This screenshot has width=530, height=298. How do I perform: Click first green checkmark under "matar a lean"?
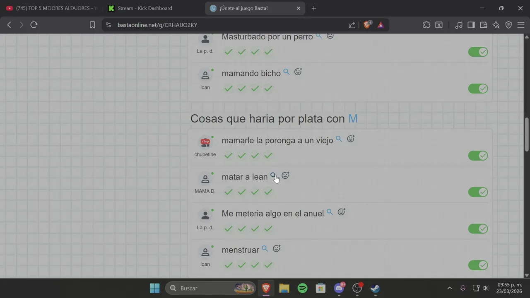click(228, 192)
